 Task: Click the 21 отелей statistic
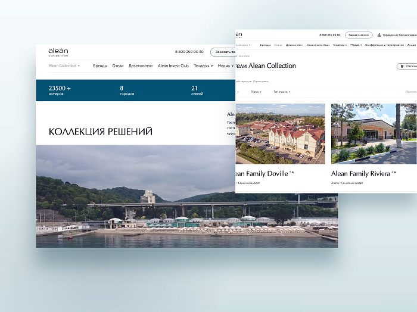(x=197, y=91)
